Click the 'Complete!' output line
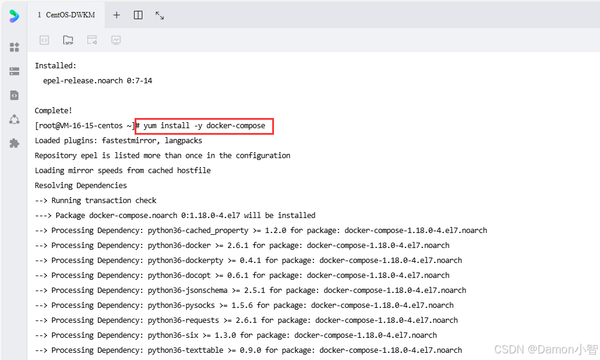Image resolution: width=600 pixels, height=360 pixels. (x=53, y=110)
